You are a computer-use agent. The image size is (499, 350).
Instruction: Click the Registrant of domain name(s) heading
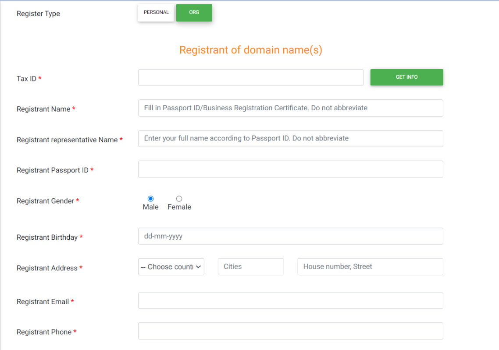[x=250, y=50]
